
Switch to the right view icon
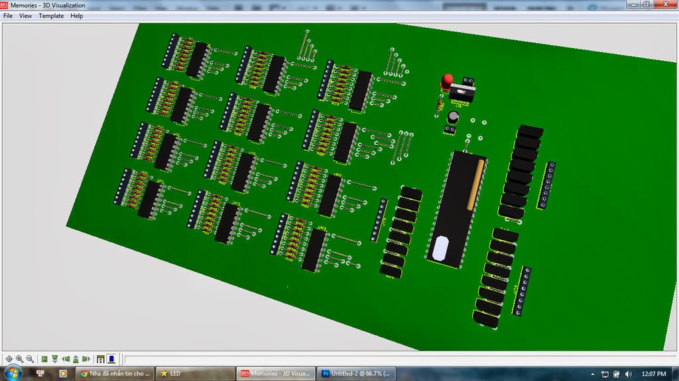86,359
